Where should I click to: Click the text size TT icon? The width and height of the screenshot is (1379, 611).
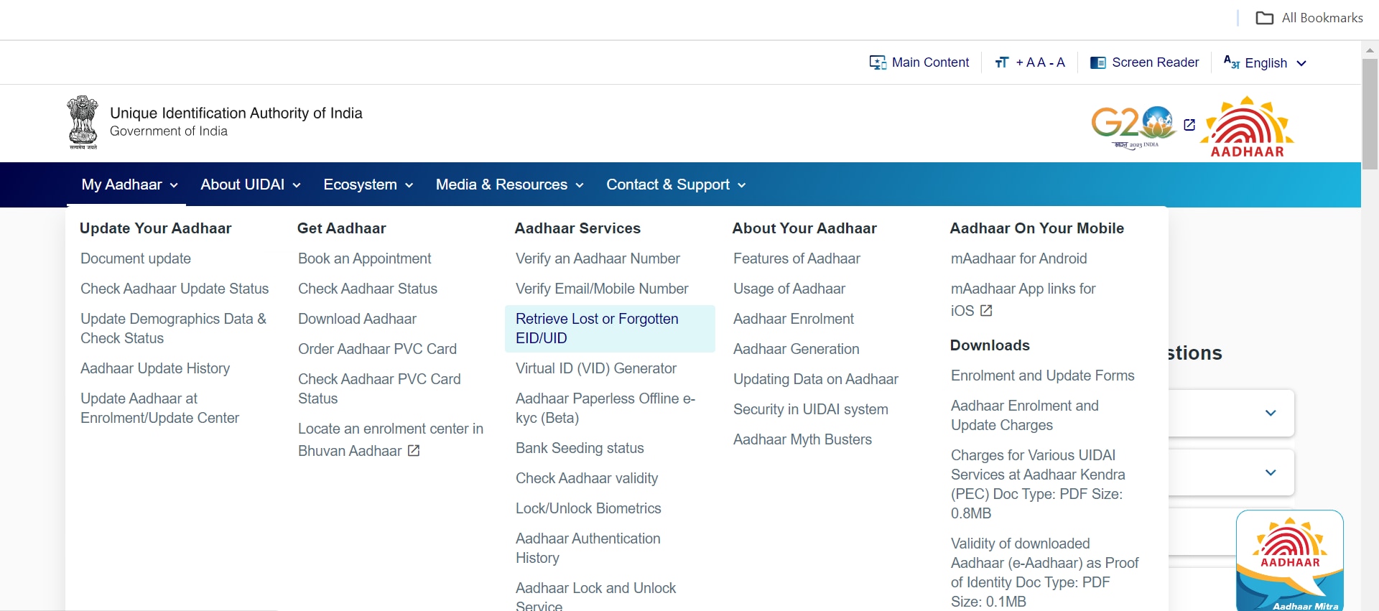1002,62
